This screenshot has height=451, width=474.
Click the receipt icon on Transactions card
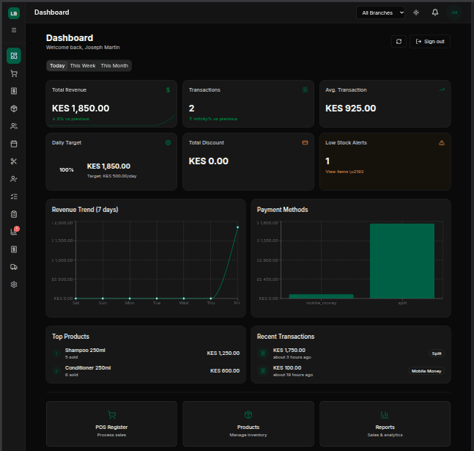pos(305,90)
